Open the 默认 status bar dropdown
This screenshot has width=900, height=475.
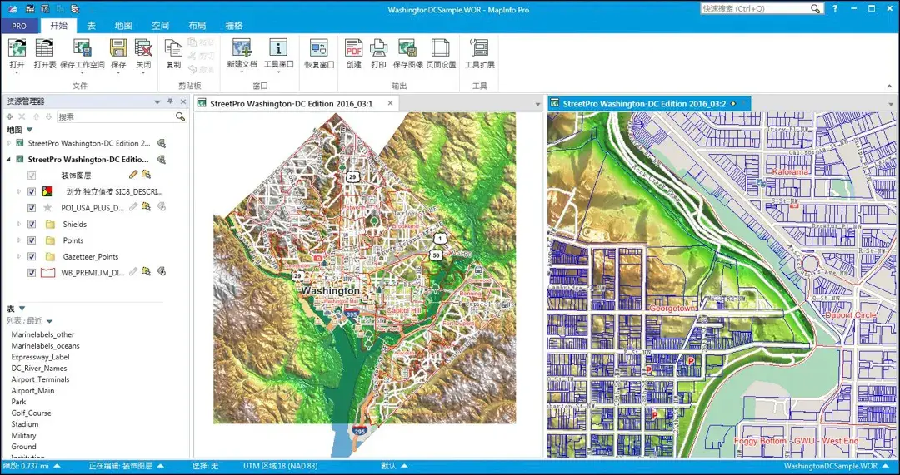click(x=405, y=467)
